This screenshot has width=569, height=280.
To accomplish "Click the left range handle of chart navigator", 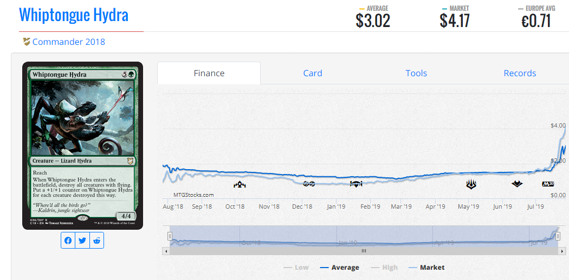I will [170, 236].
